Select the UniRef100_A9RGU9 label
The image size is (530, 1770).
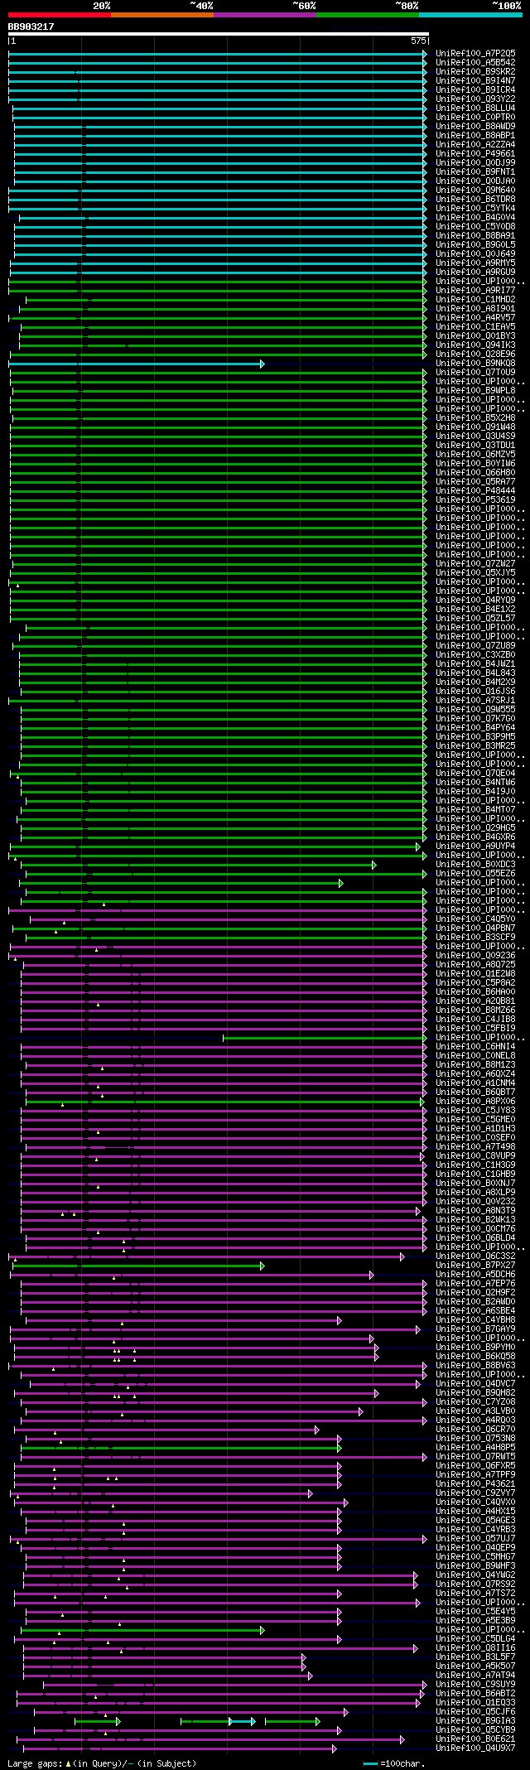tap(475, 272)
